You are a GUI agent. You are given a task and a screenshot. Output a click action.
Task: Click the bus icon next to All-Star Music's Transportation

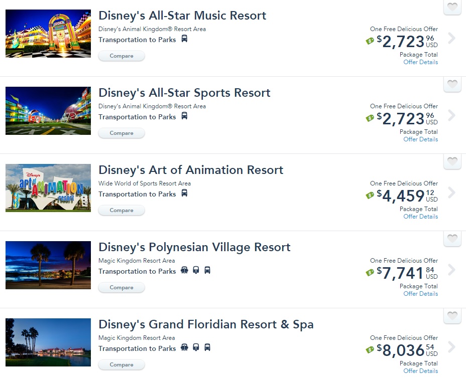pyautogui.click(x=184, y=40)
